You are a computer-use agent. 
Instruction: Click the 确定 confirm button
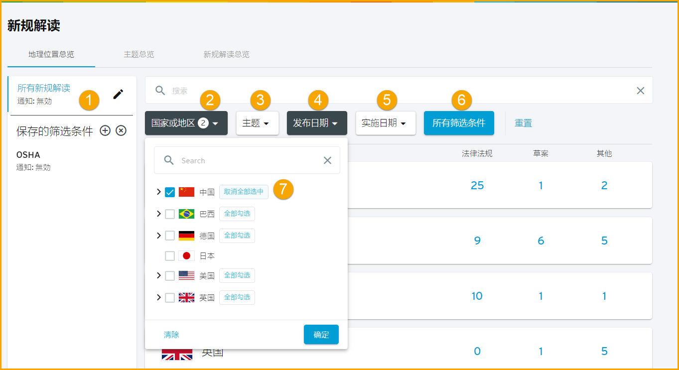(321, 335)
